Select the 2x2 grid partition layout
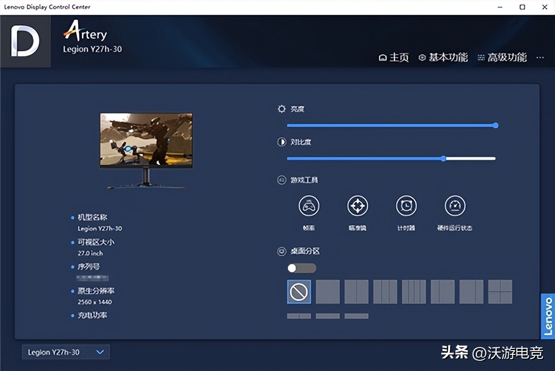 click(500, 292)
